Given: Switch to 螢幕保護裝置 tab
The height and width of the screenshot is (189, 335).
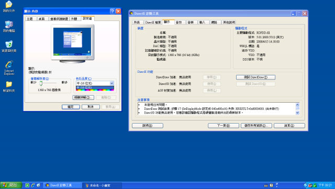Looking at the screenshot, I should 59,19.
